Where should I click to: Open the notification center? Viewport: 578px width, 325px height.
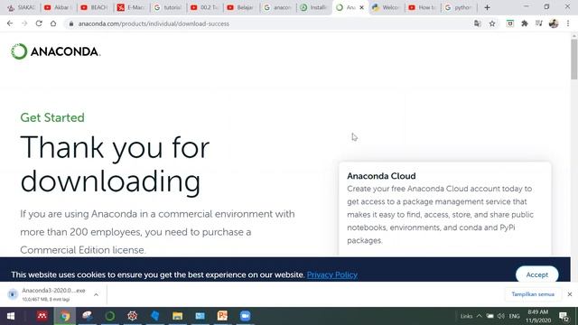pyautogui.click(x=564, y=316)
